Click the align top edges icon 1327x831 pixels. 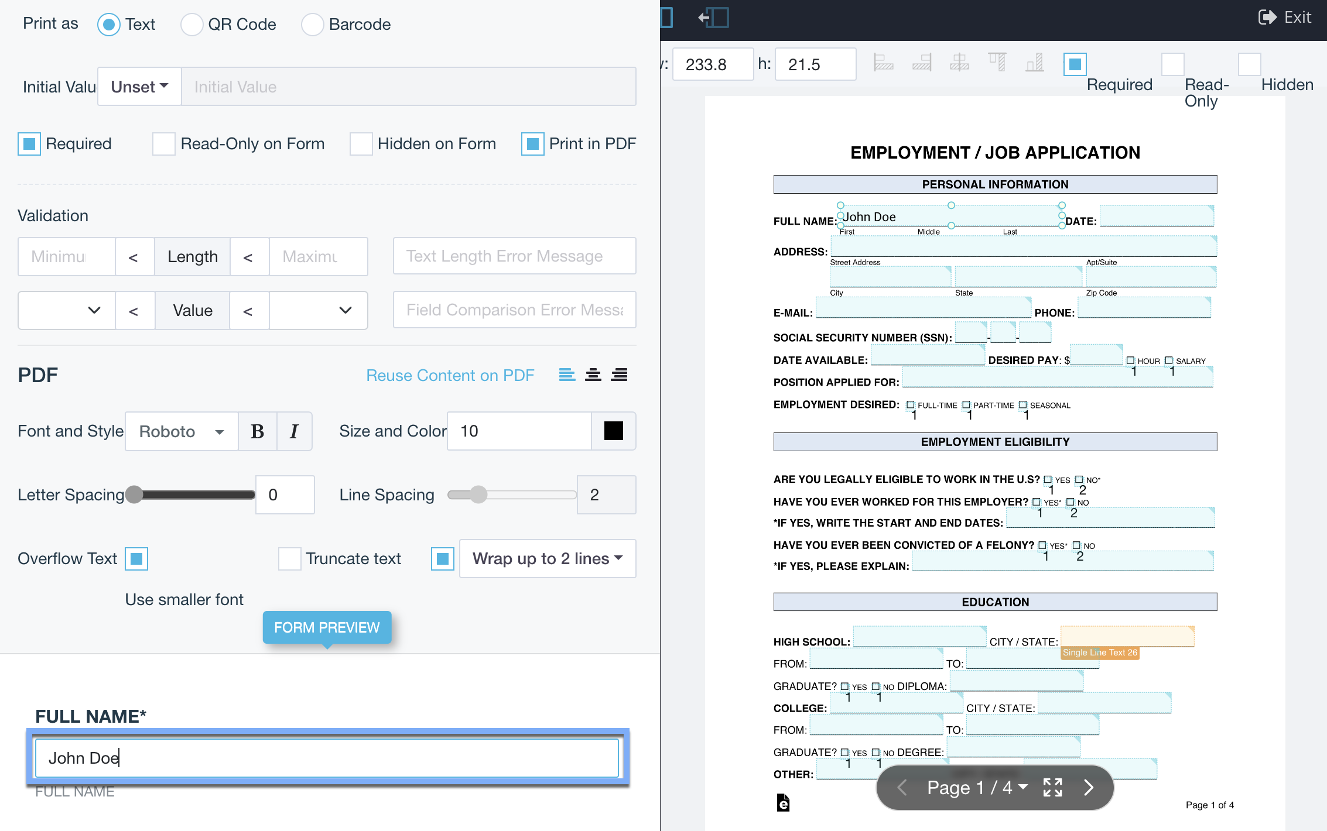[997, 62]
